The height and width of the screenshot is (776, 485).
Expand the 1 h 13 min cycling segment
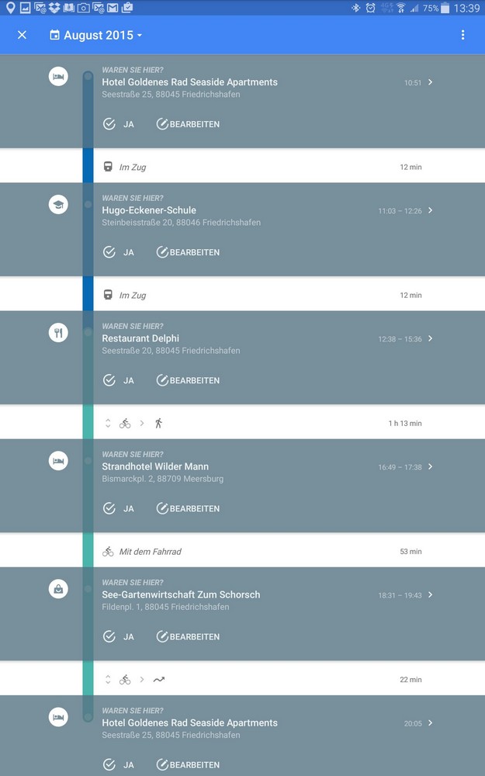pyautogui.click(x=108, y=423)
